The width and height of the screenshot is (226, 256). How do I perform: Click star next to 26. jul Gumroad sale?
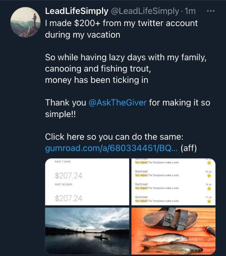coord(209,176)
